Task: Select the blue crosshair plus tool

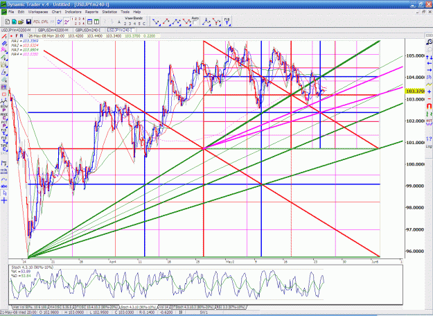Action: tap(4, 200)
